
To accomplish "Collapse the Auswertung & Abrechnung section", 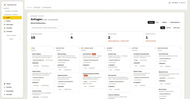I will coord(12,15).
